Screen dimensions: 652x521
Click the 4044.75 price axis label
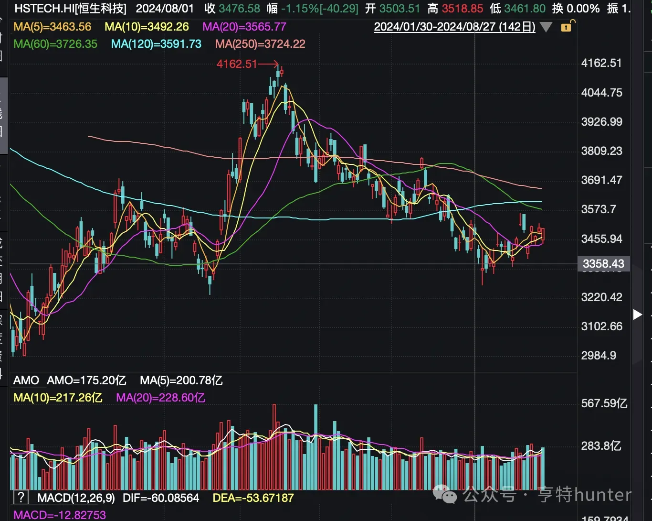click(601, 93)
